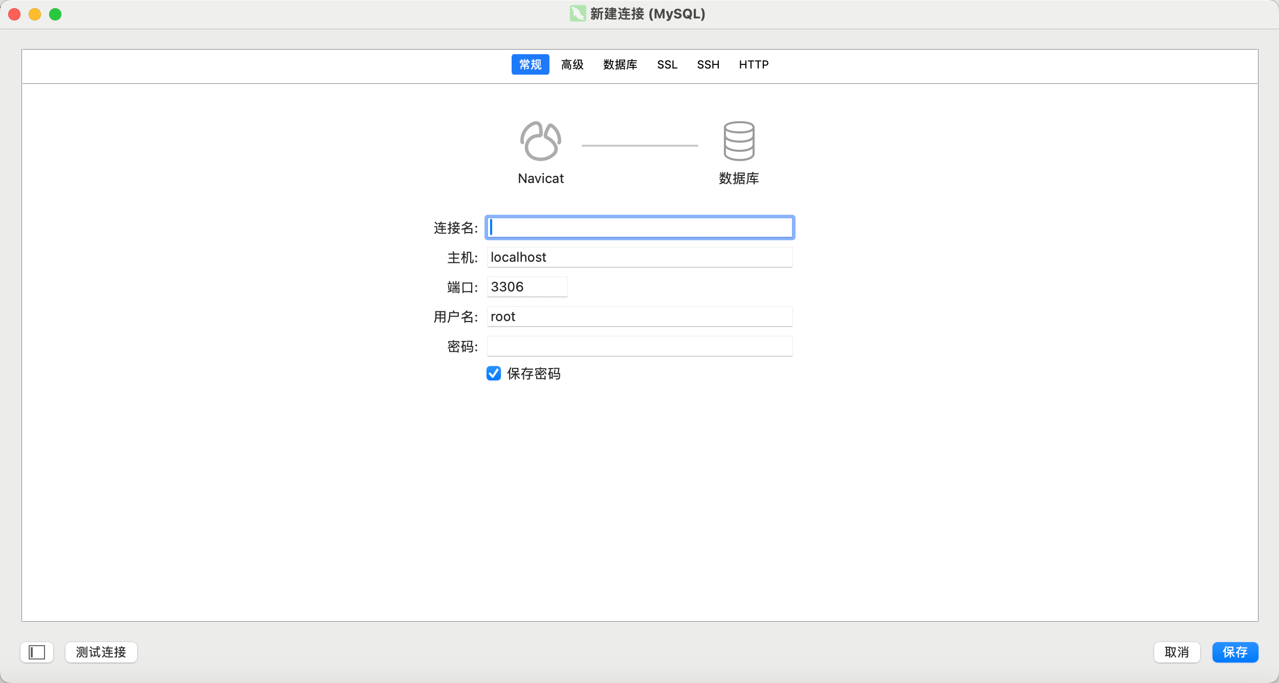The height and width of the screenshot is (683, 1279).
Task: Click the 密码 input field
Action: [640, 346]
